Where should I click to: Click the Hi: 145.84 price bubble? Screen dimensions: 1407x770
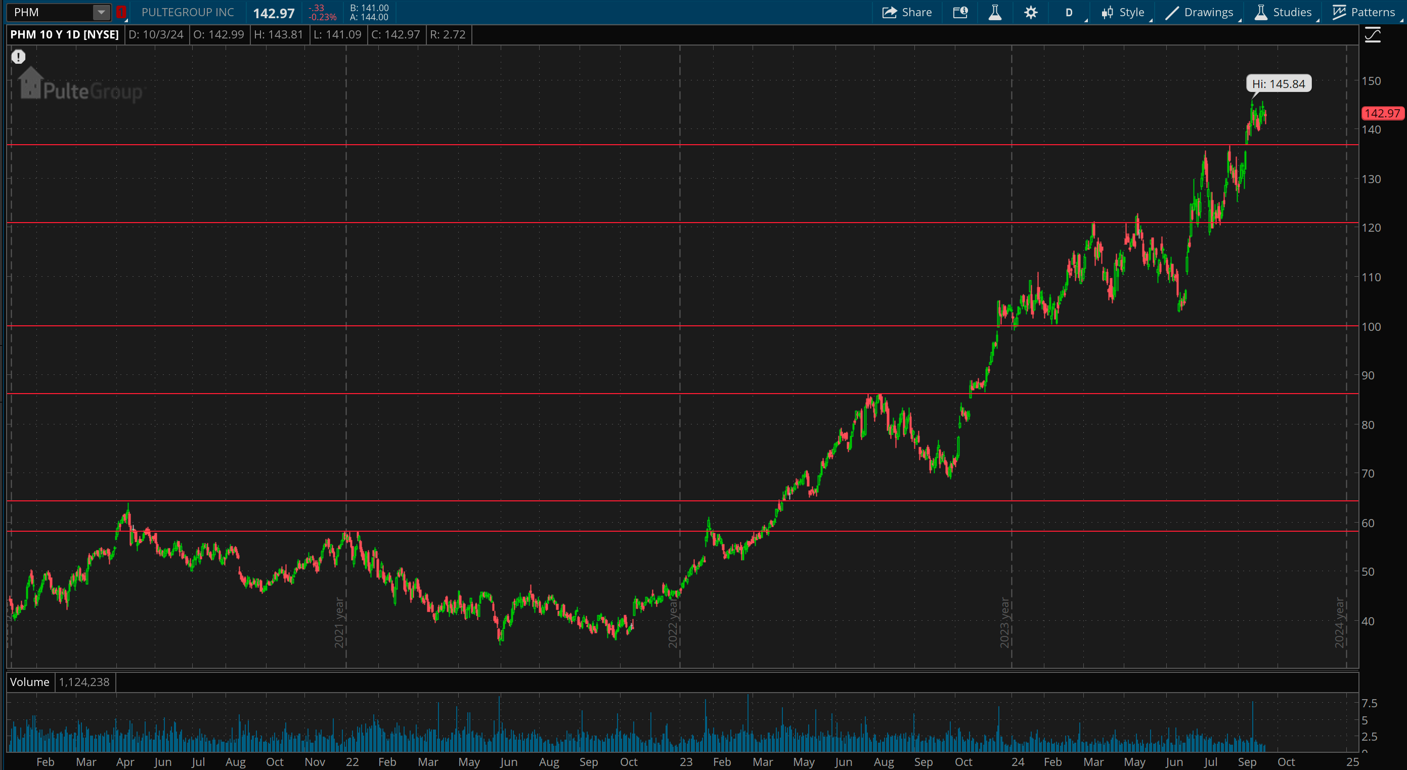(1278, 83)
